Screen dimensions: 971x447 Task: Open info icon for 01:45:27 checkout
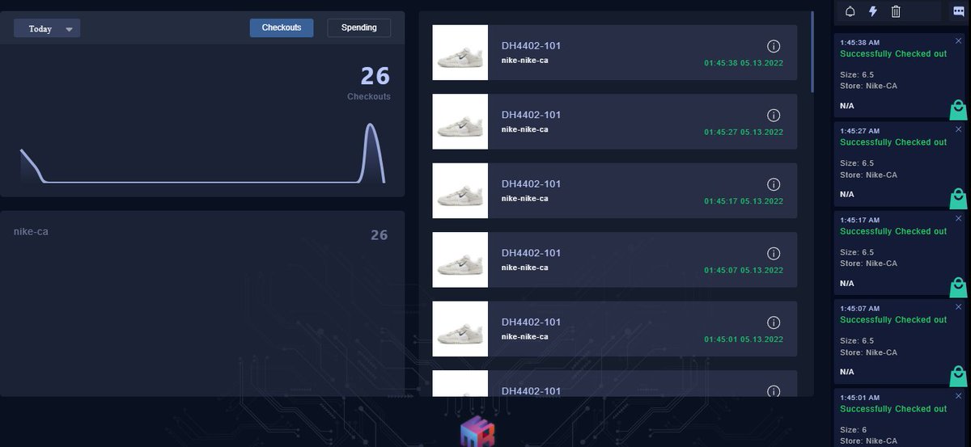click(x=773, y=116)
